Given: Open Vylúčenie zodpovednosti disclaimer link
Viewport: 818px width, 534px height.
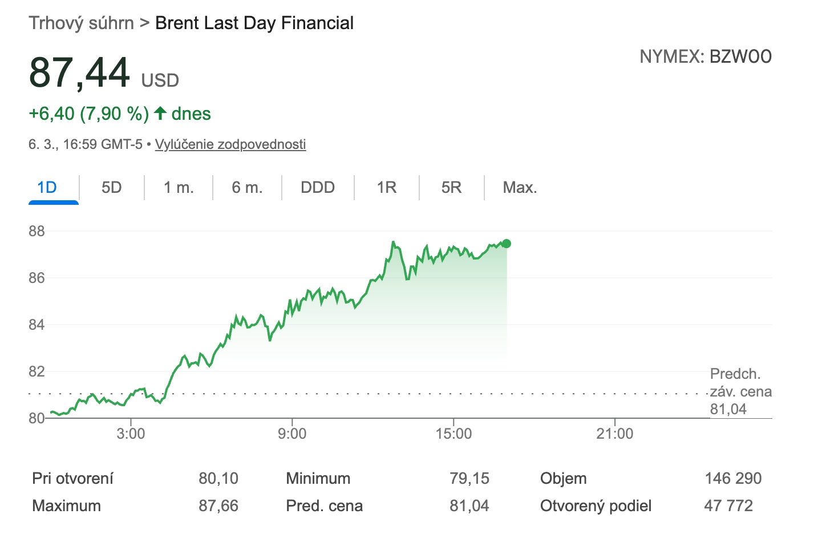Looking at the screenshot, I should pyautogui.click(x=230, y=144).
